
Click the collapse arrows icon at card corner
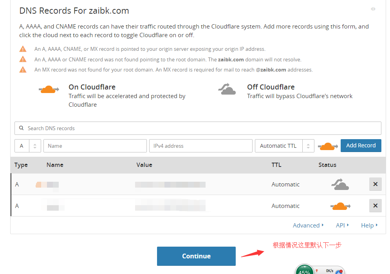point(373,9)
